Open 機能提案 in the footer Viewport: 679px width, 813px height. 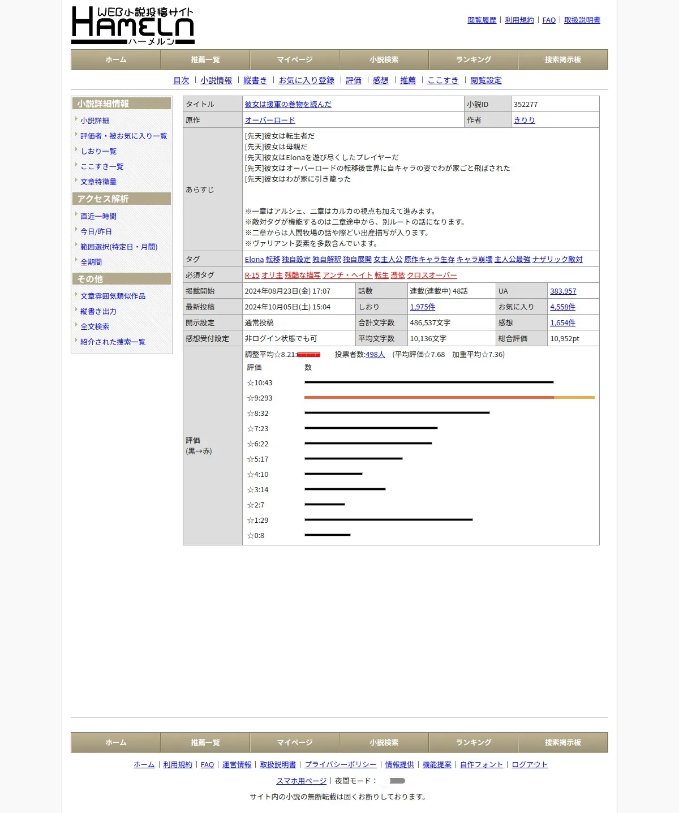point(437,764)
